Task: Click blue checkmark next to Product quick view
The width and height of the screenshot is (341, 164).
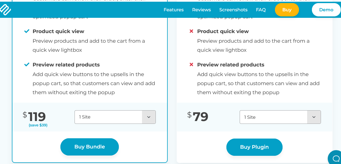Action: coord(27,31)
